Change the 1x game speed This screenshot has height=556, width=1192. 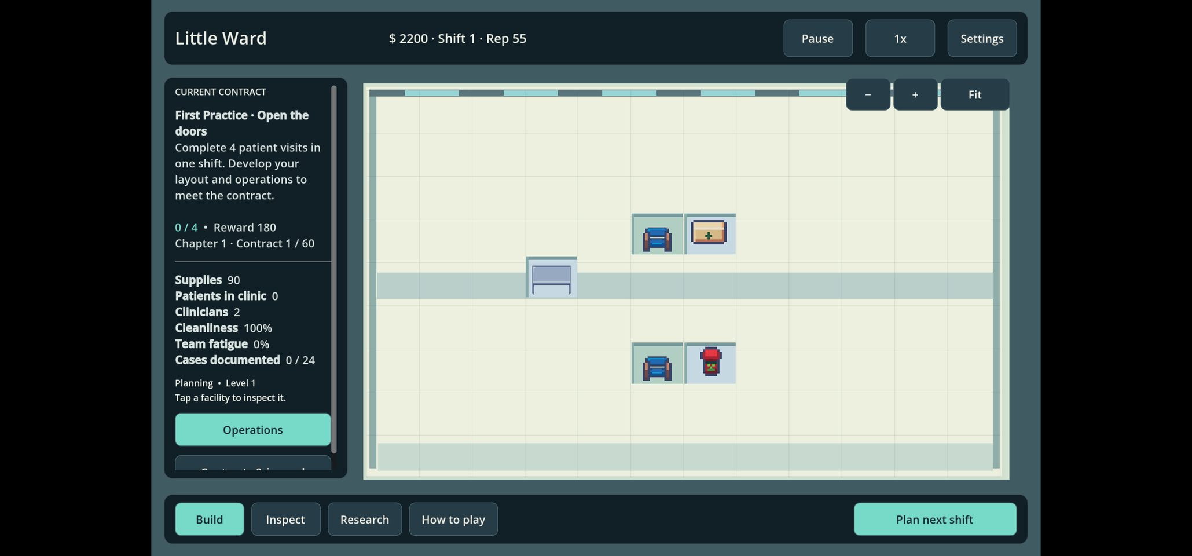[x=900, y=38]
